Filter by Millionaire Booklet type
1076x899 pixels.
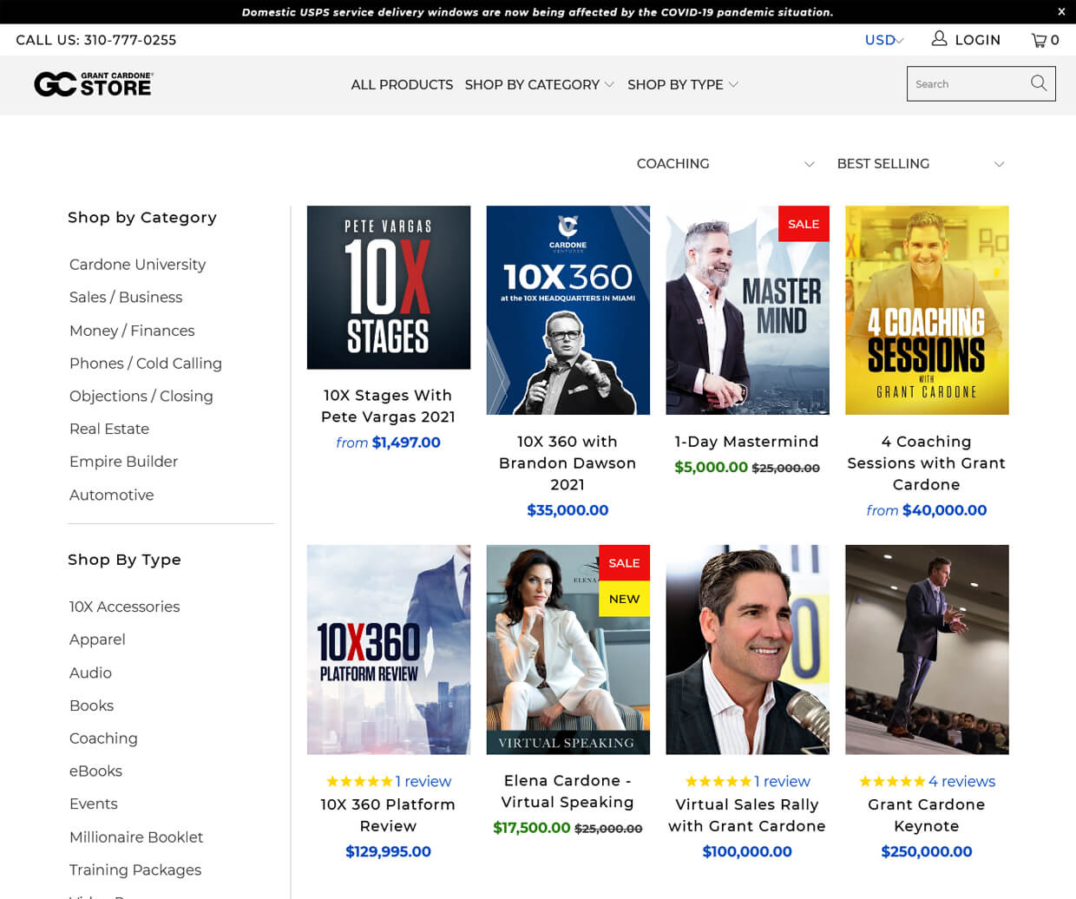(136, 837)
